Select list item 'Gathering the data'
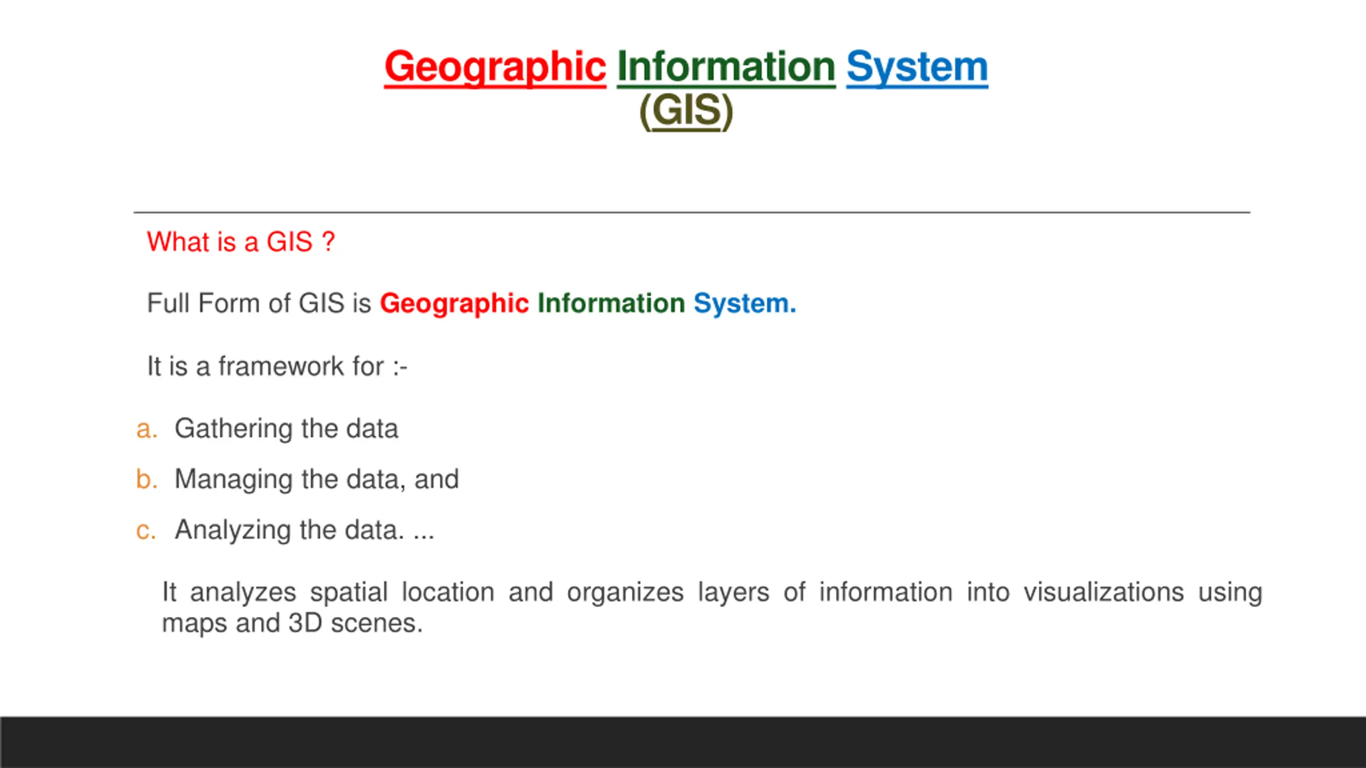Screen dimensions: 1366x768 click(x=287, y=429)
